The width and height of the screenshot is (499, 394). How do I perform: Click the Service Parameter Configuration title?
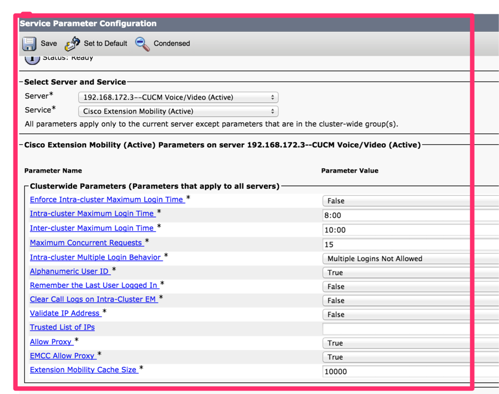pos(88,23)
